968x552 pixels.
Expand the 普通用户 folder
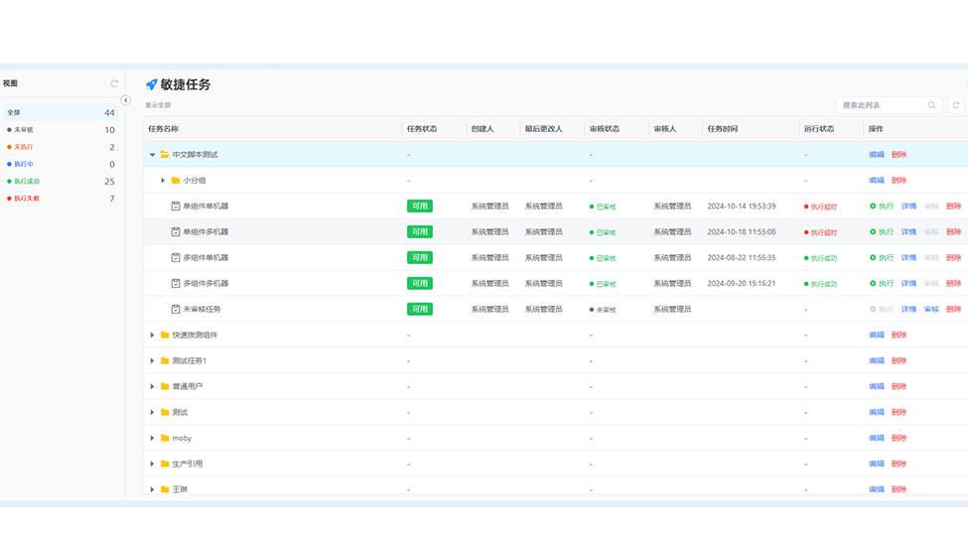153,386
